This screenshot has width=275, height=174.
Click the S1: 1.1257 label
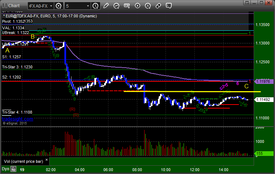pyautogui.click(x=12, y=57)
